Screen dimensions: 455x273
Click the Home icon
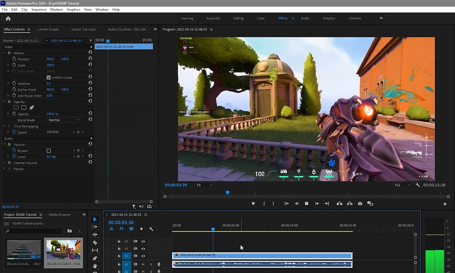(x=8, y=19)
